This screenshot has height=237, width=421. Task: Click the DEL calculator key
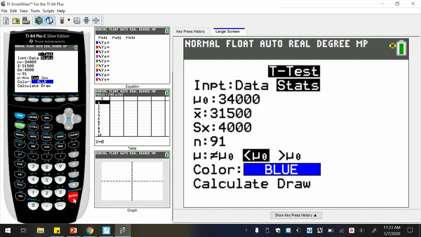(x=47, y=118)
